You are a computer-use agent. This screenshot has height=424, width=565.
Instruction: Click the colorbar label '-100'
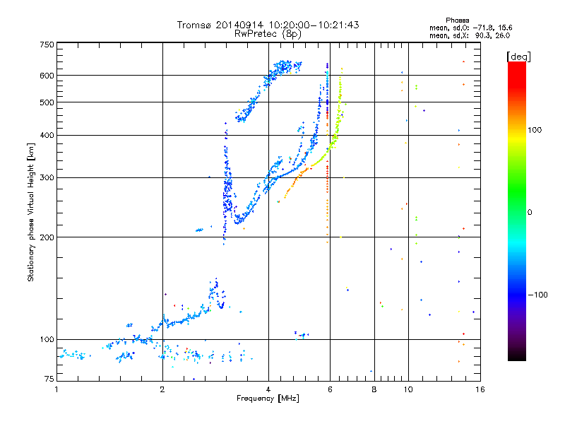537,295
